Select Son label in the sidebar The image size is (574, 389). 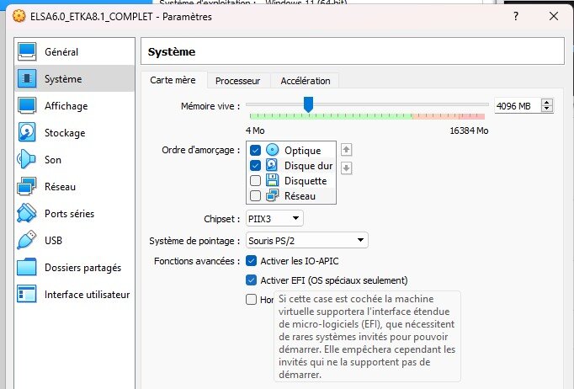(53, 160)
